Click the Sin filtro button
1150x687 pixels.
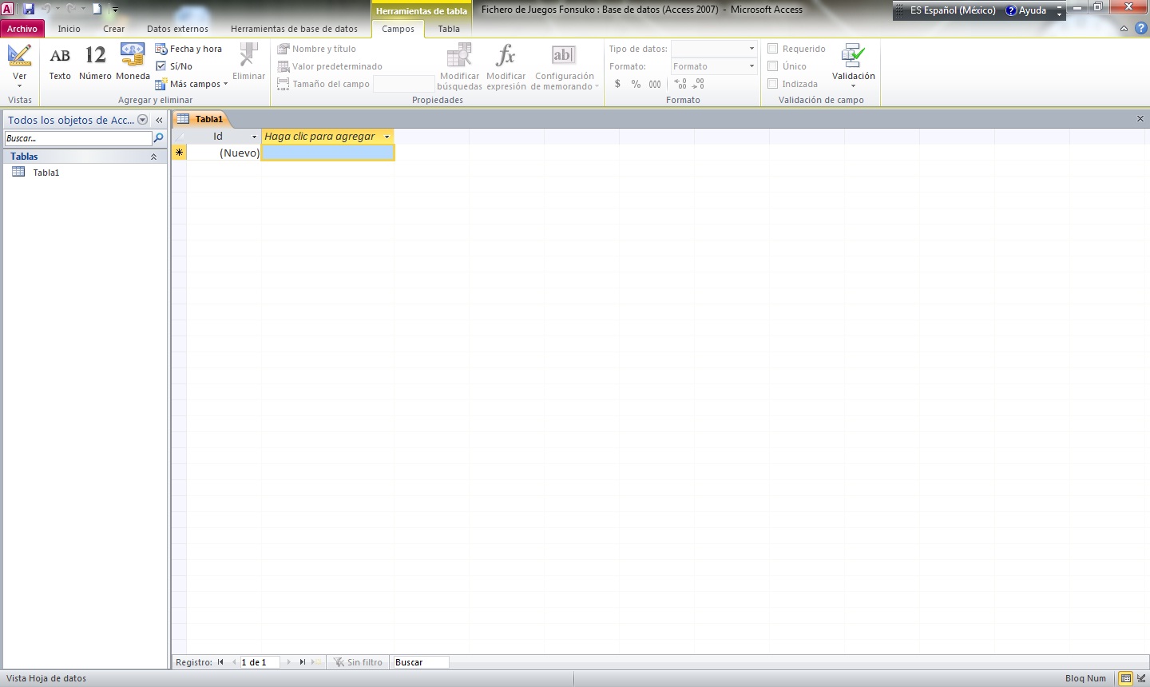[x=358, y=661]
